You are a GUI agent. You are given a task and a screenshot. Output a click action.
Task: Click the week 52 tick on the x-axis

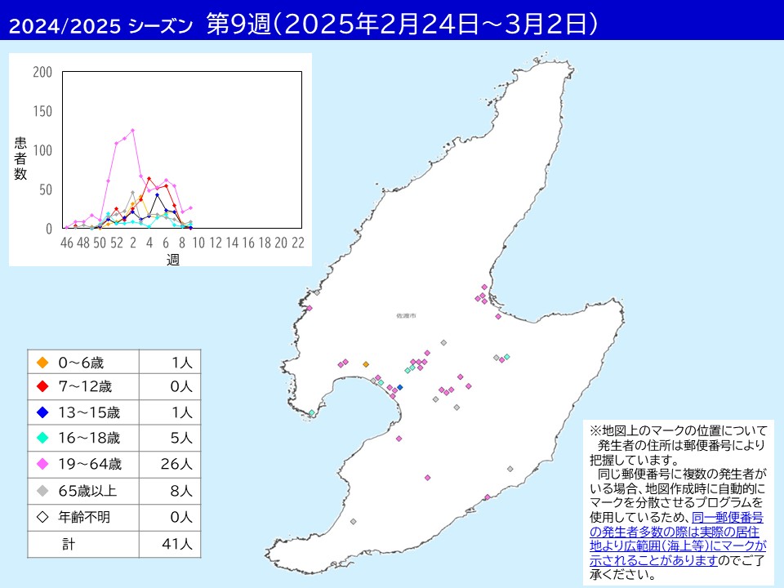[x=117, y=243]
